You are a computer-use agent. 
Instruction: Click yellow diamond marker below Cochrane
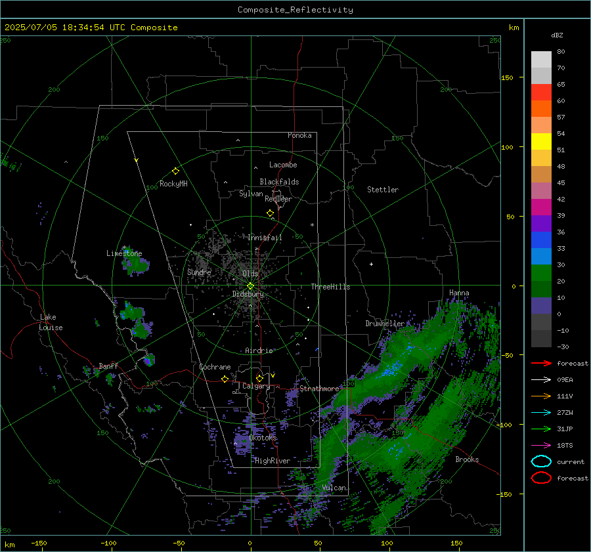click(x=225, y=379)
